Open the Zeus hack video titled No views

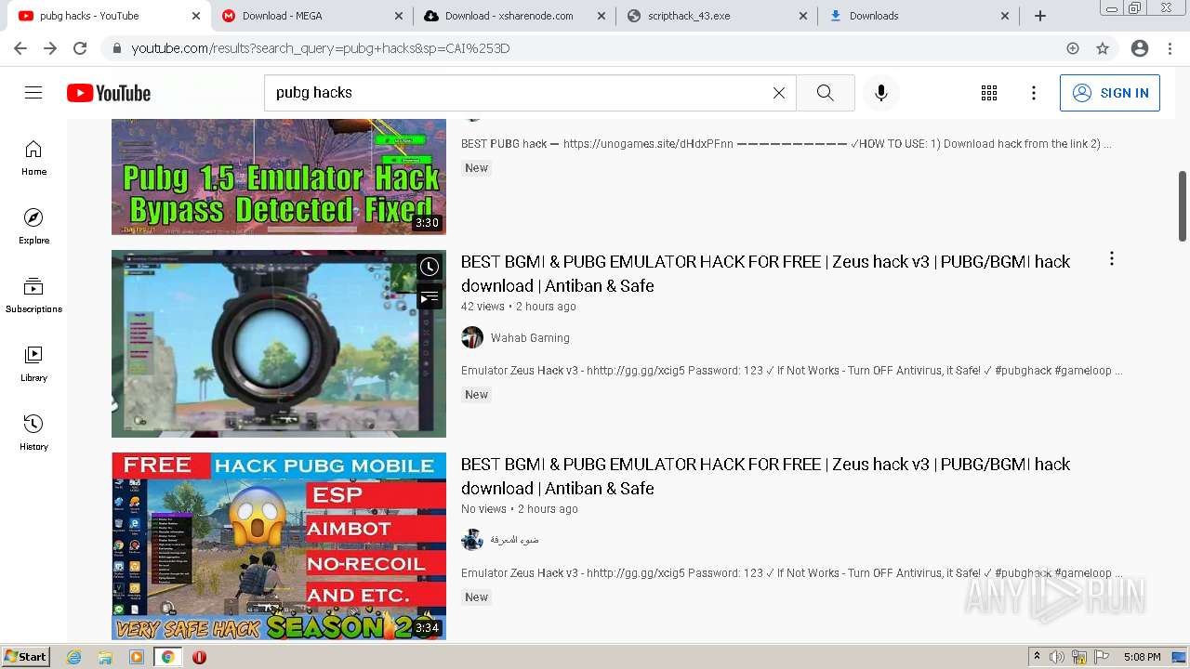coord(765,476)
